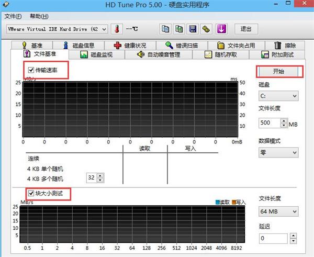
Task: Click the copy text to clipboard icon
Action: pos(165,29)
